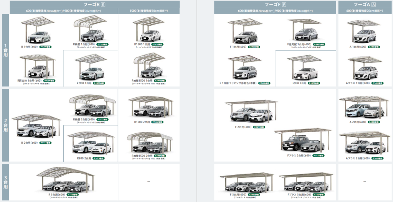Click the boxed R icon beside フーゴR
393x202 pixels.
click(103, 4)
